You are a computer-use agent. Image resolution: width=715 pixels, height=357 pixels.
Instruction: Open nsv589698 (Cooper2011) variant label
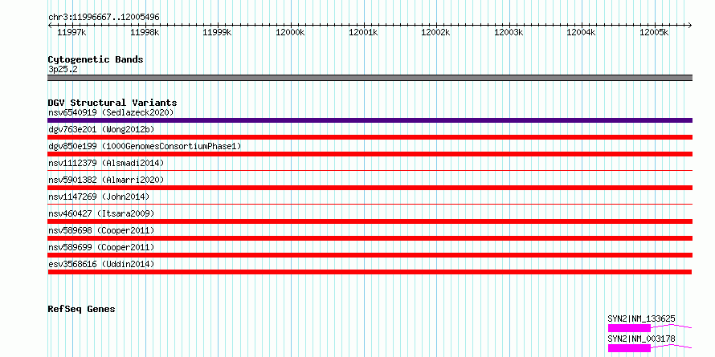click(x=101, y=230)
